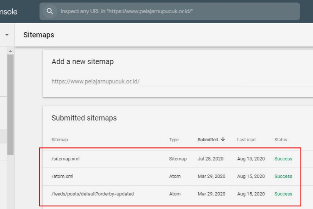Click Jul 28, 2020 submitted date
The height and width of the screenshot is (209, 313).
(x=210, y=159)
